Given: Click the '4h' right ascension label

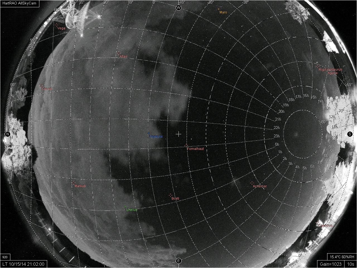Looking at the screenshot, I should click(297, 167).
